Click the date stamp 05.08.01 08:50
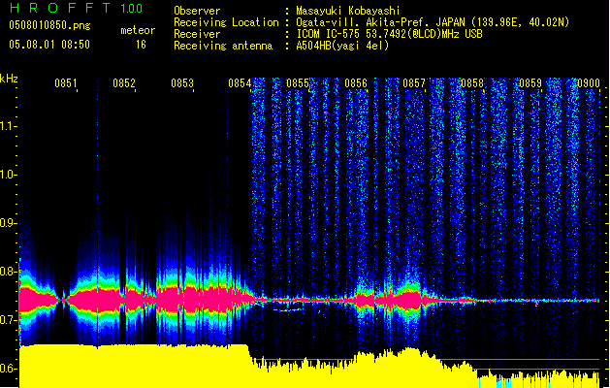Image resolution: width=610 pixels, height=388 pixels. (x=49, y=45)
